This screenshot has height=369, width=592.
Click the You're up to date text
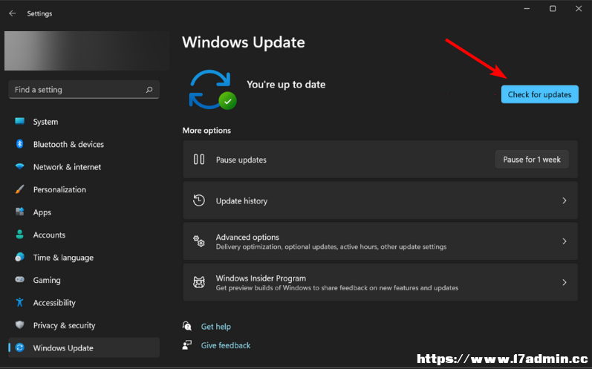(286, 85)
